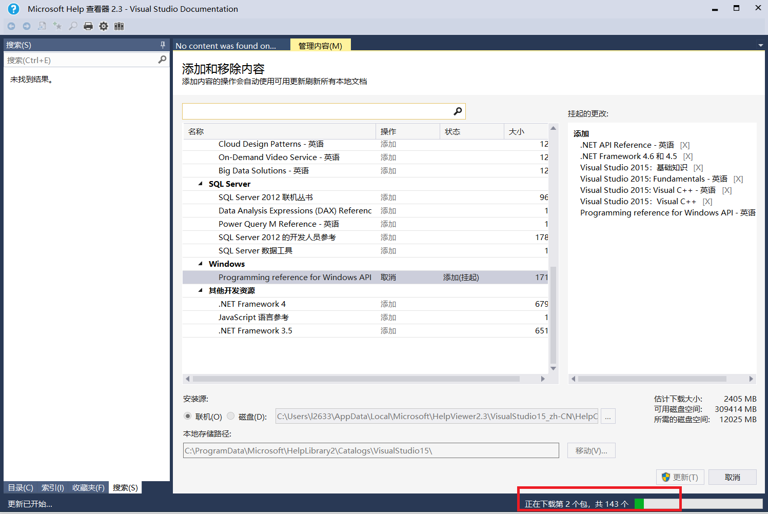
Task: Click the content list vertical scrollbar thumb
Action: click(553, 315)
